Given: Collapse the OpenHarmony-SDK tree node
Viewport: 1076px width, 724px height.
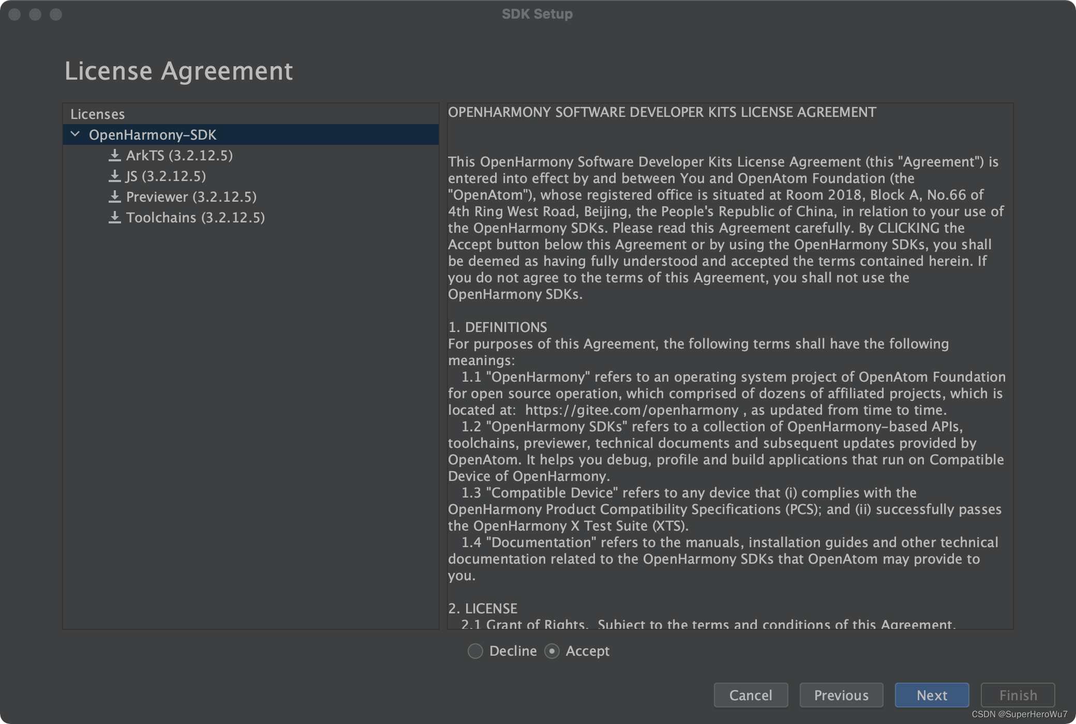Looking at the screenshot, I should [75, 134].
